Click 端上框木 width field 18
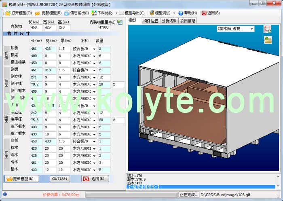Image resolution: width=283 pixels, height=201 pixels. tap(51, 134)
